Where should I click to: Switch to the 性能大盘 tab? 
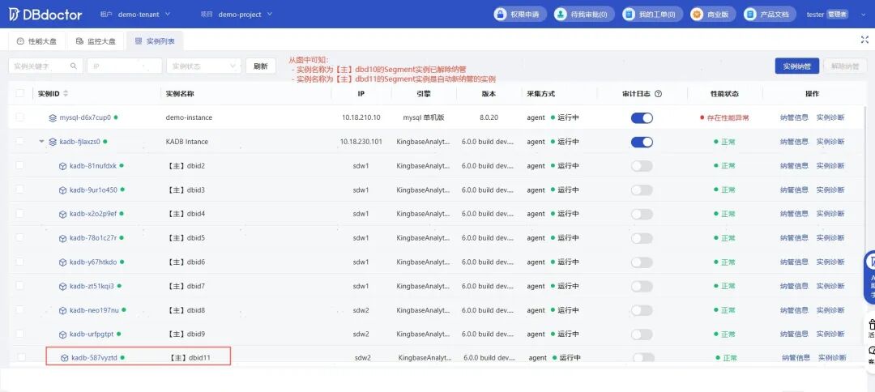pos(36,41)
